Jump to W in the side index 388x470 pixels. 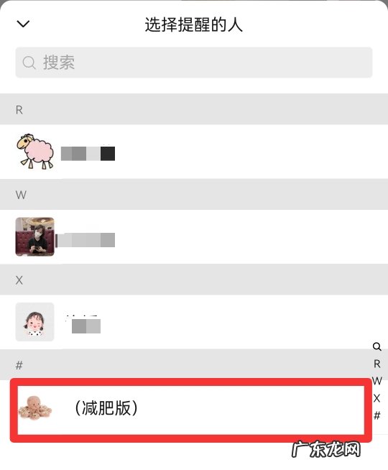click(x=377, y=381)
